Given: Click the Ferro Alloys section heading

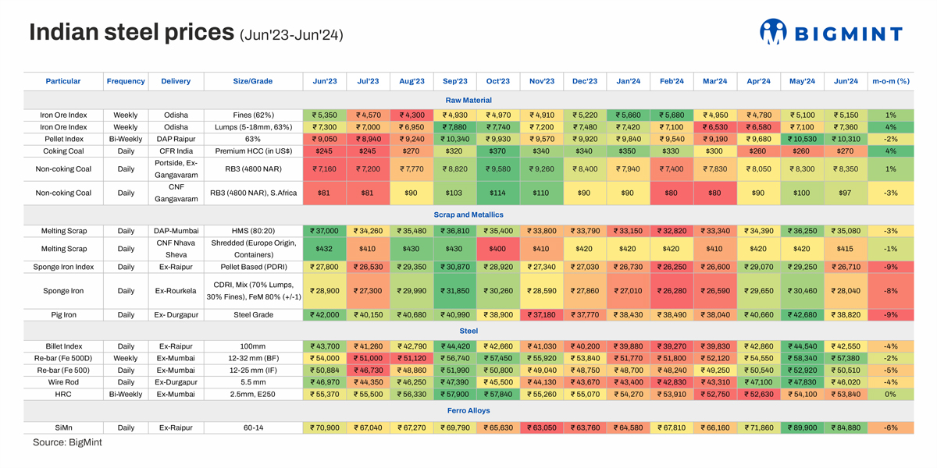Looking at the screenshot, I should pos(468,410).
